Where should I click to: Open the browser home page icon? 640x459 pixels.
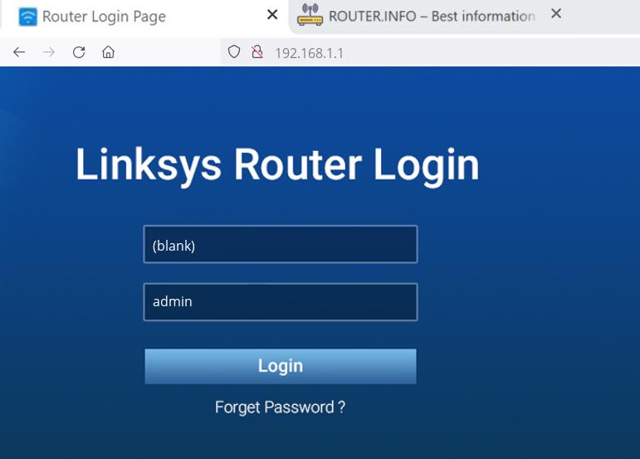pos(108,52)
